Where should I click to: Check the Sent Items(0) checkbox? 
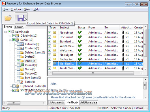click(18, 78)
